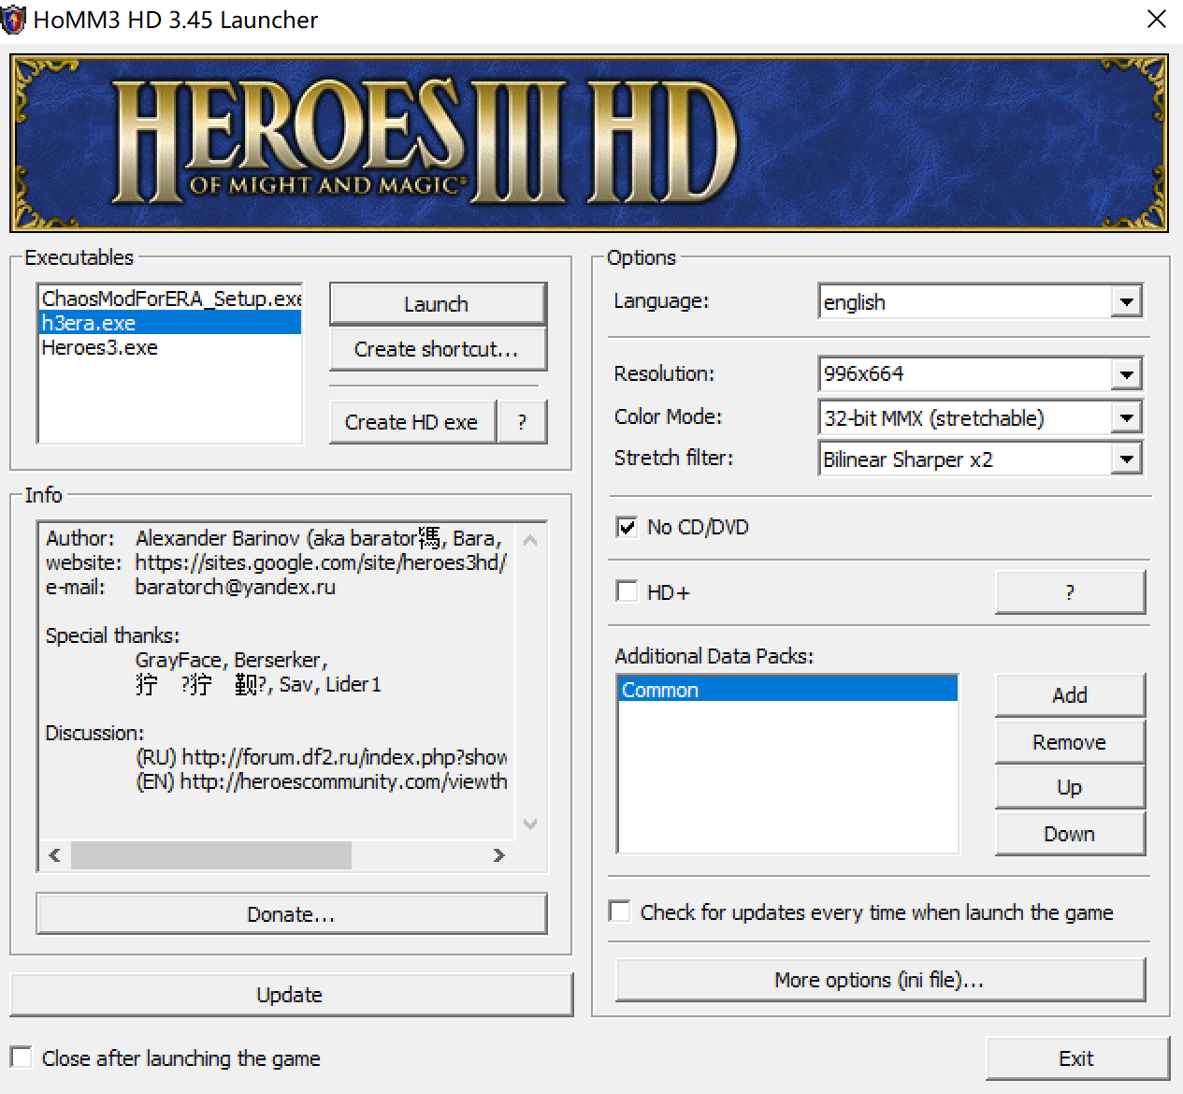Select h3era.exe in the executables list

170,323
